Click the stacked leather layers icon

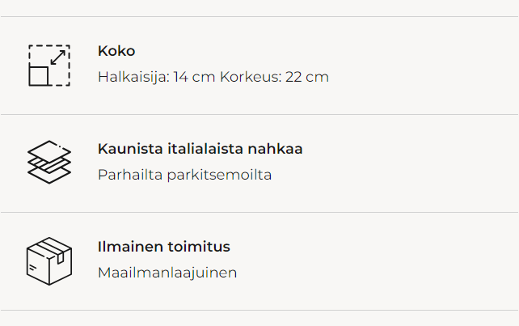[49, 163]
